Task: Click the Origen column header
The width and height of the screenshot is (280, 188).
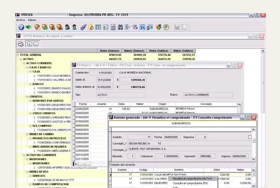Action: click(162, 104)
